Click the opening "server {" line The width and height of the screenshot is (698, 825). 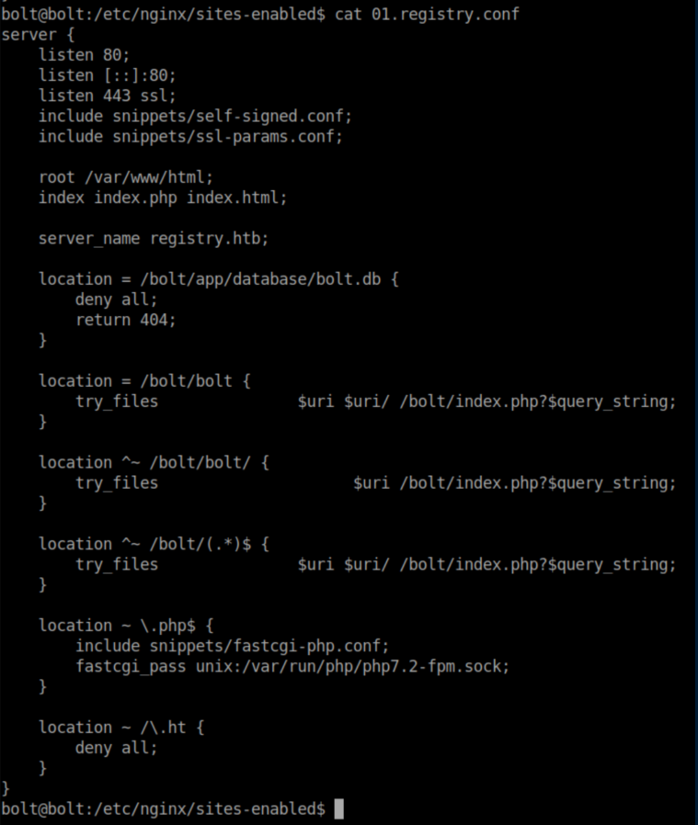34,35
